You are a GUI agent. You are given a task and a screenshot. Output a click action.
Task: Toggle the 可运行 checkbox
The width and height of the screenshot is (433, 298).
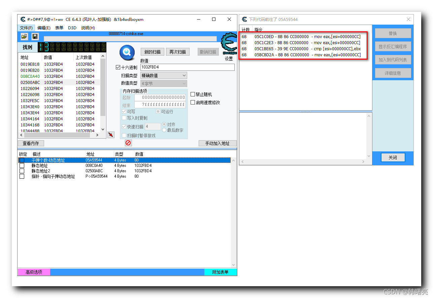(158, 112)
